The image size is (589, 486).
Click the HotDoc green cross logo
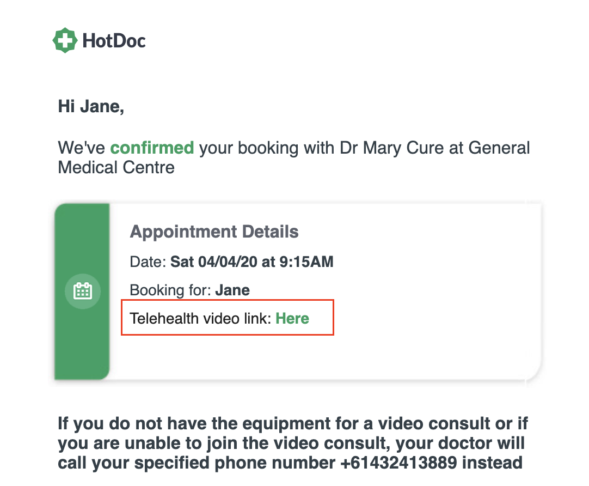(x=65, y=40)
